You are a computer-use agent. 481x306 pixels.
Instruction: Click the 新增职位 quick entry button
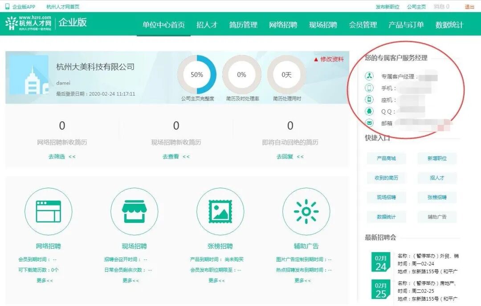pos(437,158)
